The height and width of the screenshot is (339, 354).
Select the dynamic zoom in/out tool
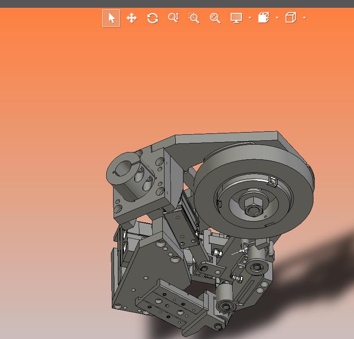(x=174, y=18)
